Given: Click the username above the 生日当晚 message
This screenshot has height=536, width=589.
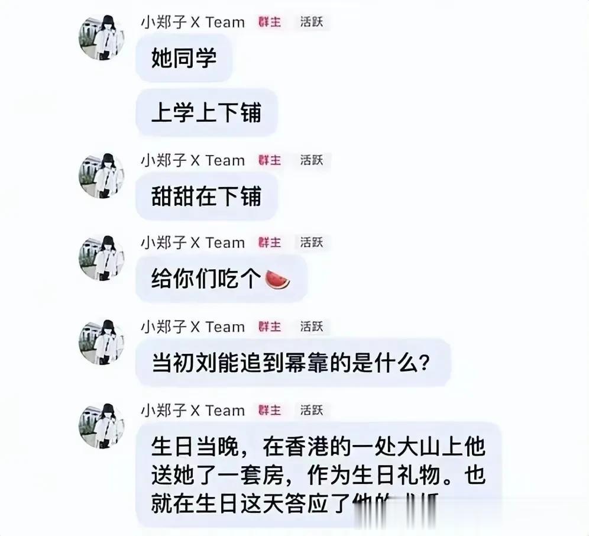Looking at the screenshot, I should pos(193,410).
